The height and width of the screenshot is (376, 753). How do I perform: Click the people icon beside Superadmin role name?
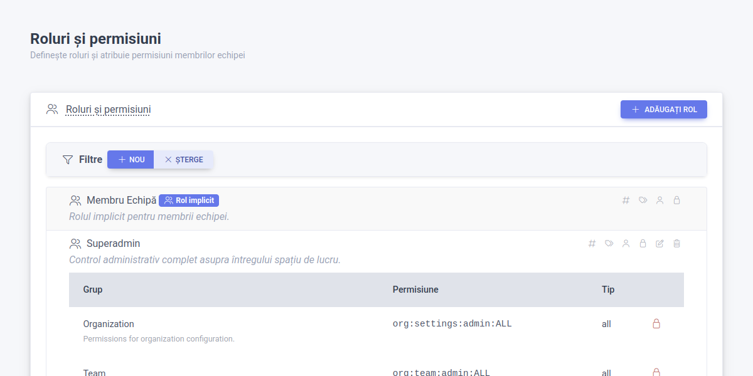coord(76,243)
